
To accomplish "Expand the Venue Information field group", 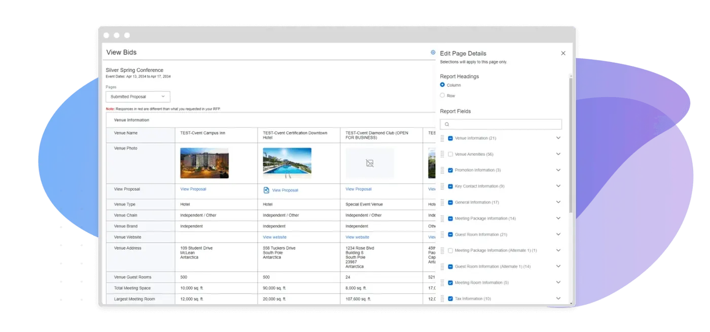I will tap(558, 138).
